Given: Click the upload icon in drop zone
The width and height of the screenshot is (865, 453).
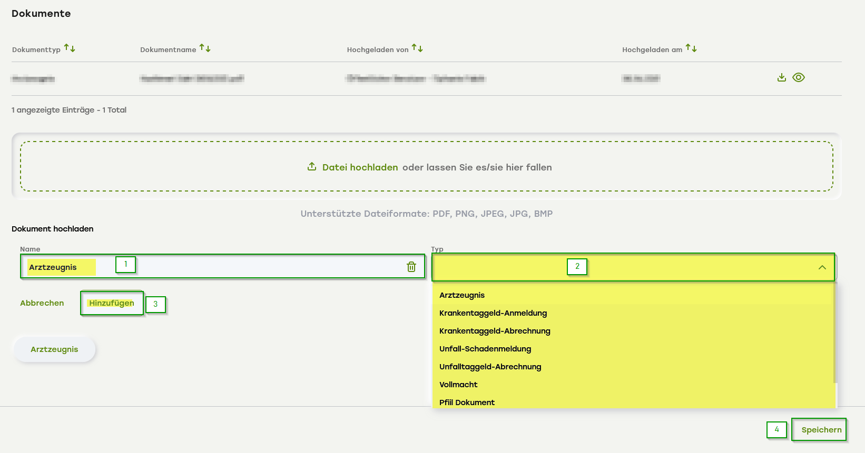Looking at the screenshot, I should (x=312, y=167).
